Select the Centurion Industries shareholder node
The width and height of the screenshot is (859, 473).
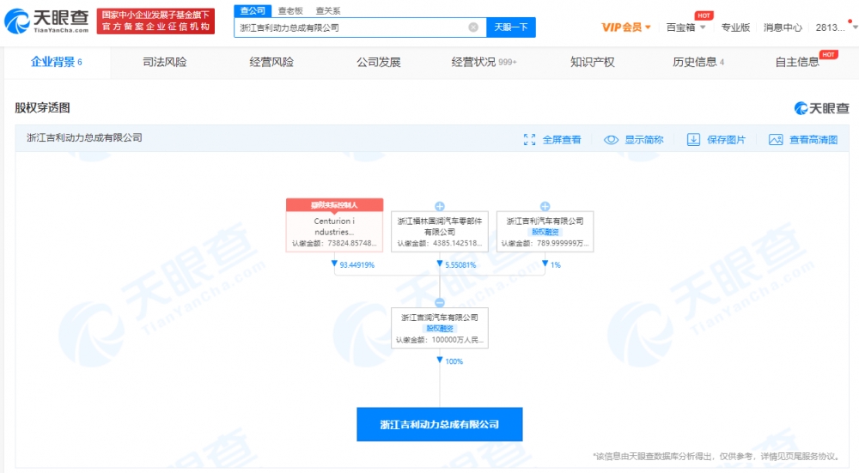333,227
